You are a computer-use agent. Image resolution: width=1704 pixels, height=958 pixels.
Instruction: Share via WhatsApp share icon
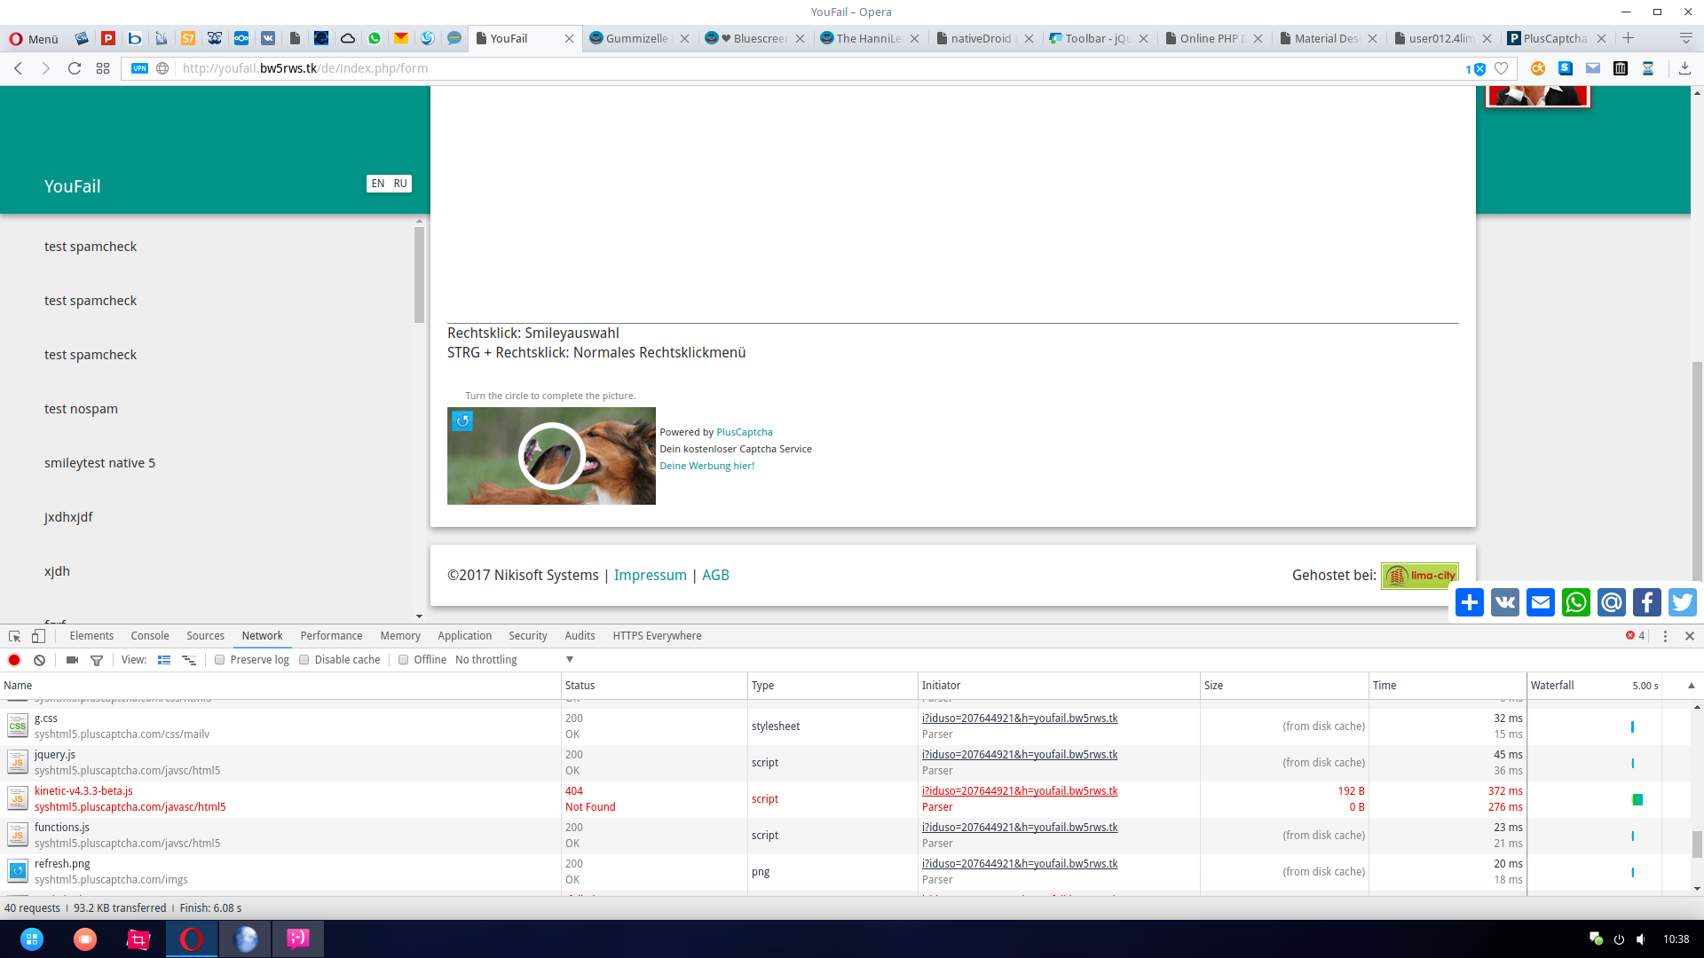coord(1576,602)
